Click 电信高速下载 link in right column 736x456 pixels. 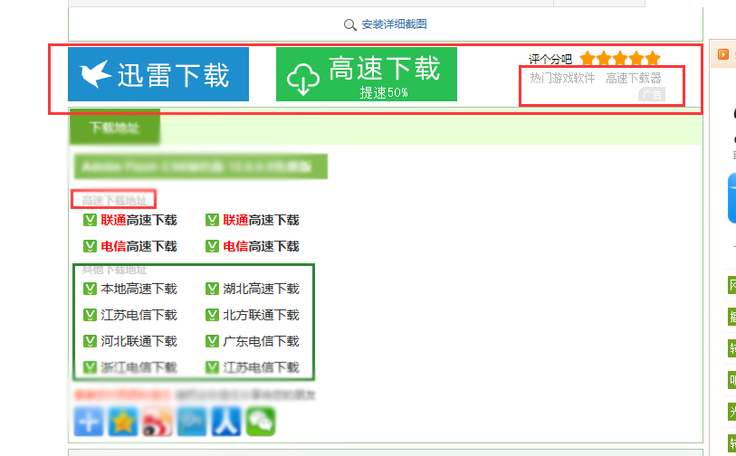[x=261, y=246]
